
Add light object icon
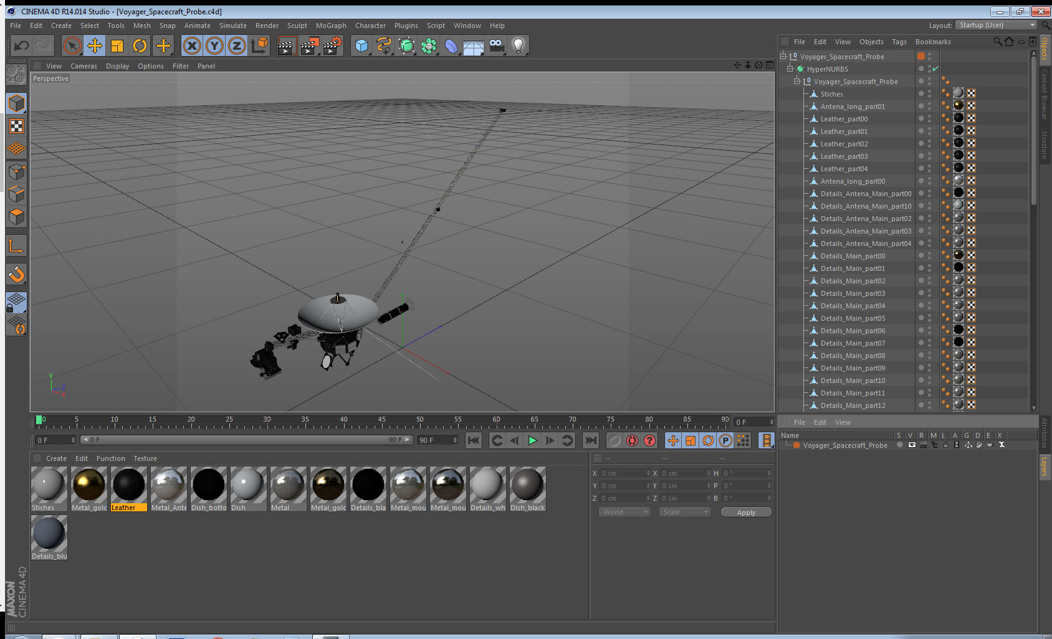tap(519, 45)
